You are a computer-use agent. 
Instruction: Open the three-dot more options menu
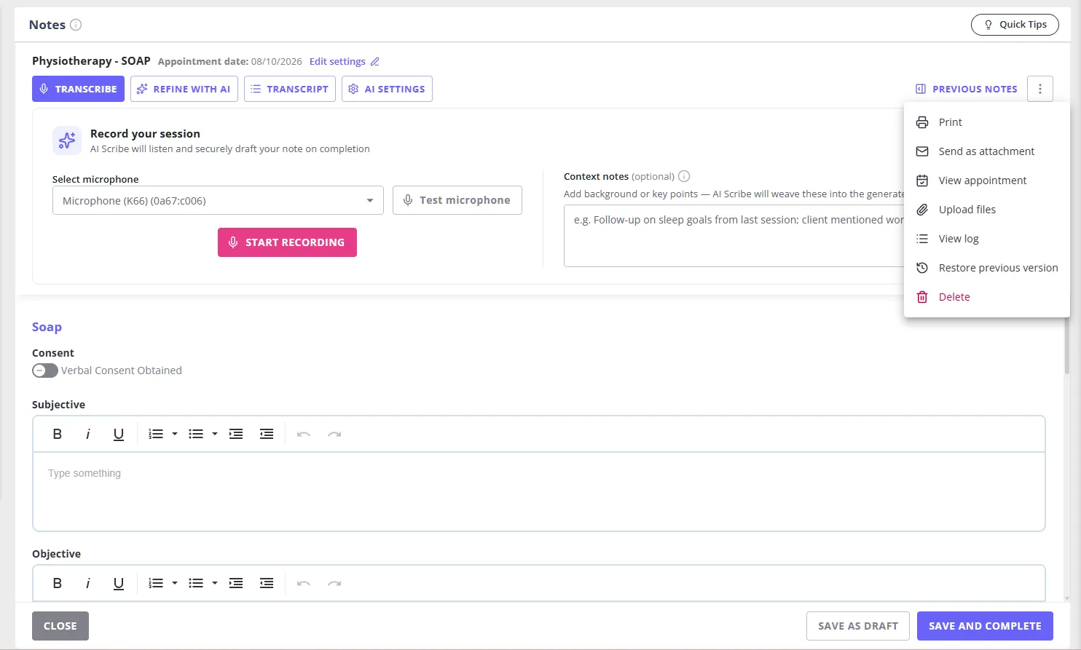coord(1040,89)
